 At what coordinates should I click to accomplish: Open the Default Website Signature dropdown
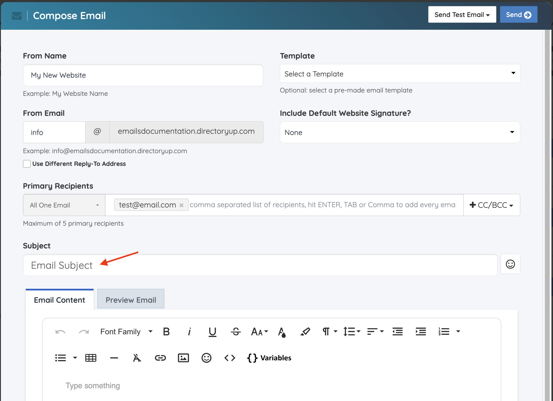tap(400, 132)
